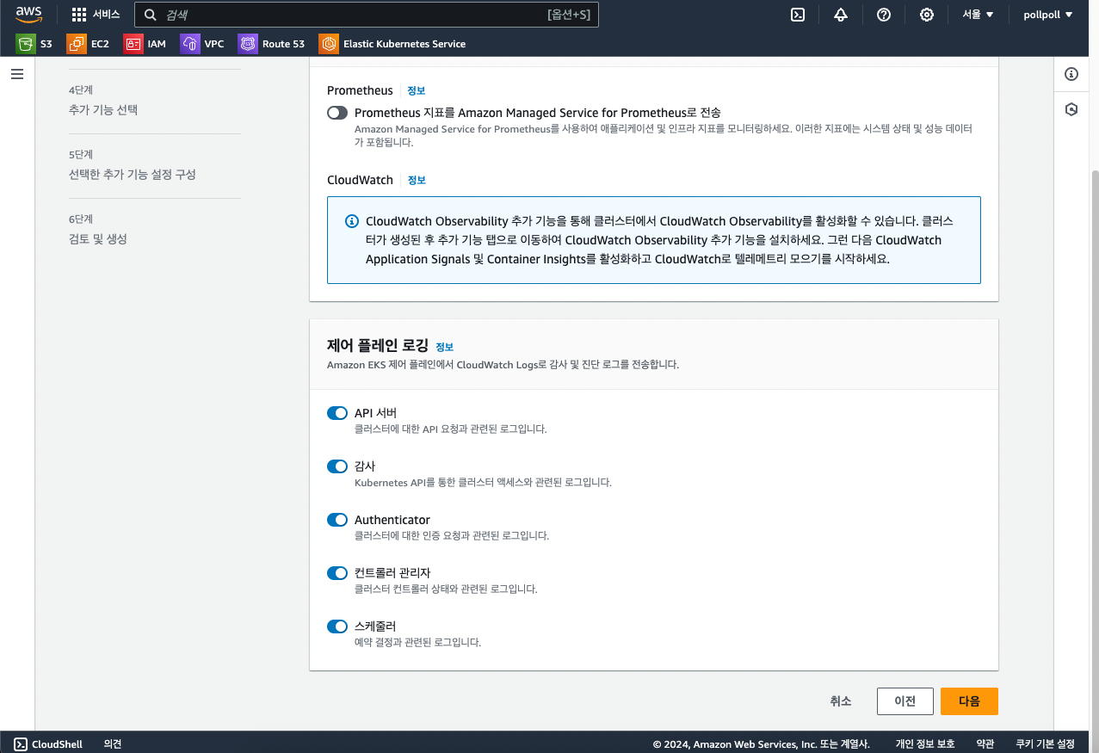Disable the 컨트롤러 관리자 logging toggle
This screenshot has height=753, width=1099.
337,573
